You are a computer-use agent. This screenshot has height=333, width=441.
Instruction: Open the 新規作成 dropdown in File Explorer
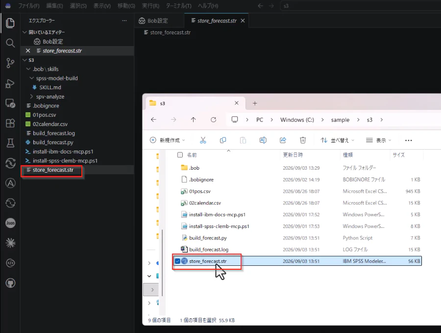coord(168,140)
